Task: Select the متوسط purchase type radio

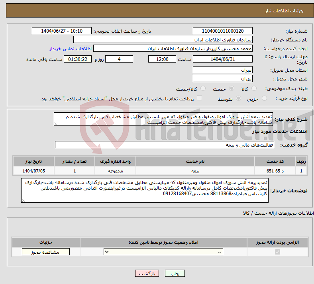Action: tap(238, 98)
